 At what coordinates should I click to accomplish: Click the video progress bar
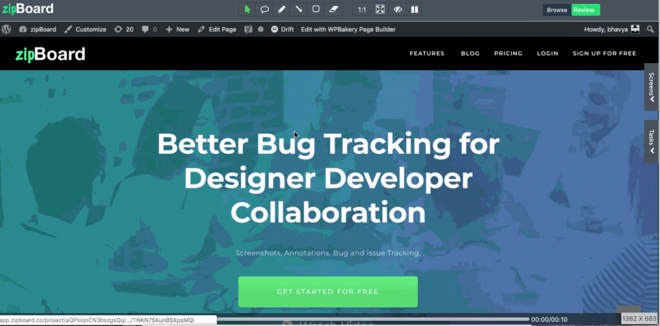pyautogui.click(x=373, y=320)
